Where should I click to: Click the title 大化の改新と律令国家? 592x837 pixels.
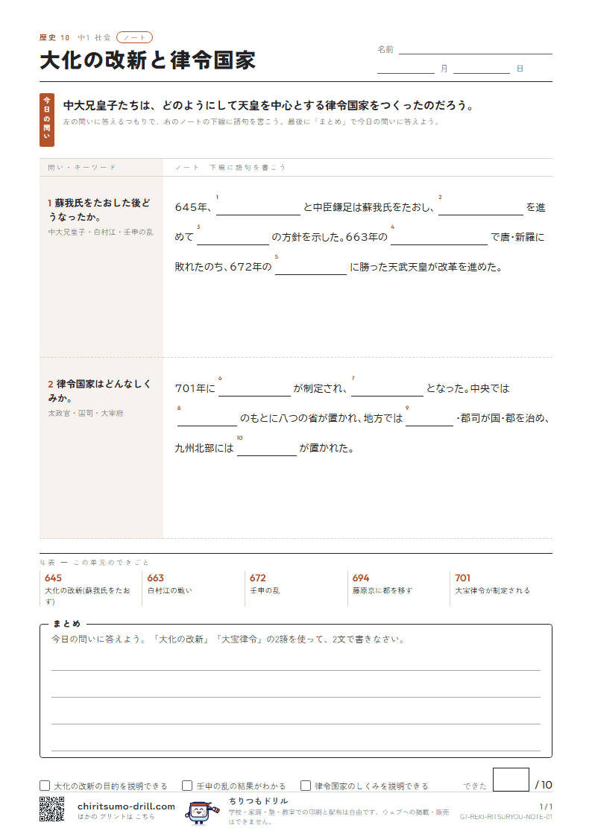tap(148, 60)
